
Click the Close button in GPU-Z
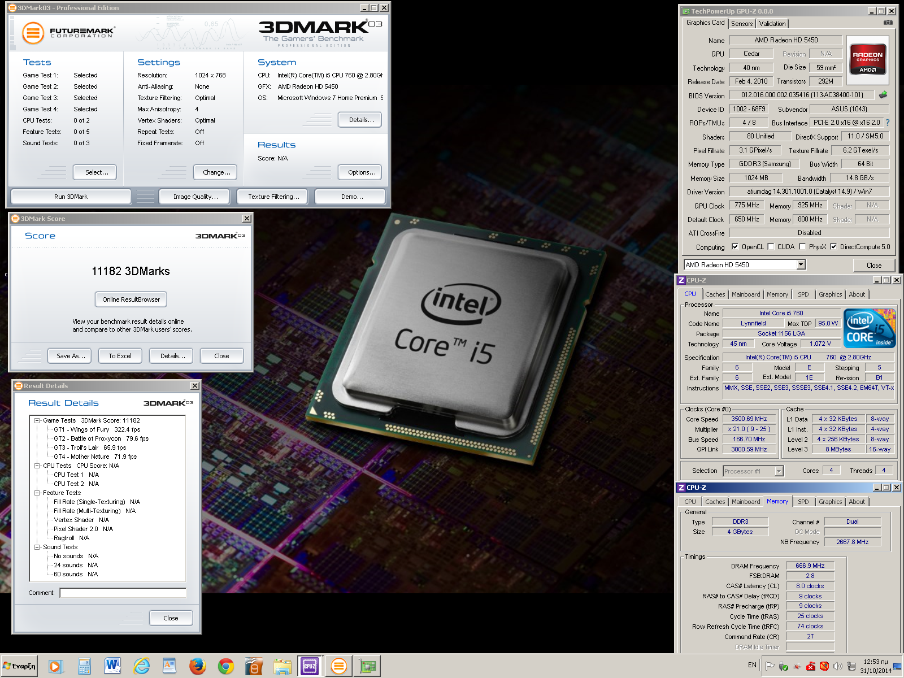(x=874, y=265)
